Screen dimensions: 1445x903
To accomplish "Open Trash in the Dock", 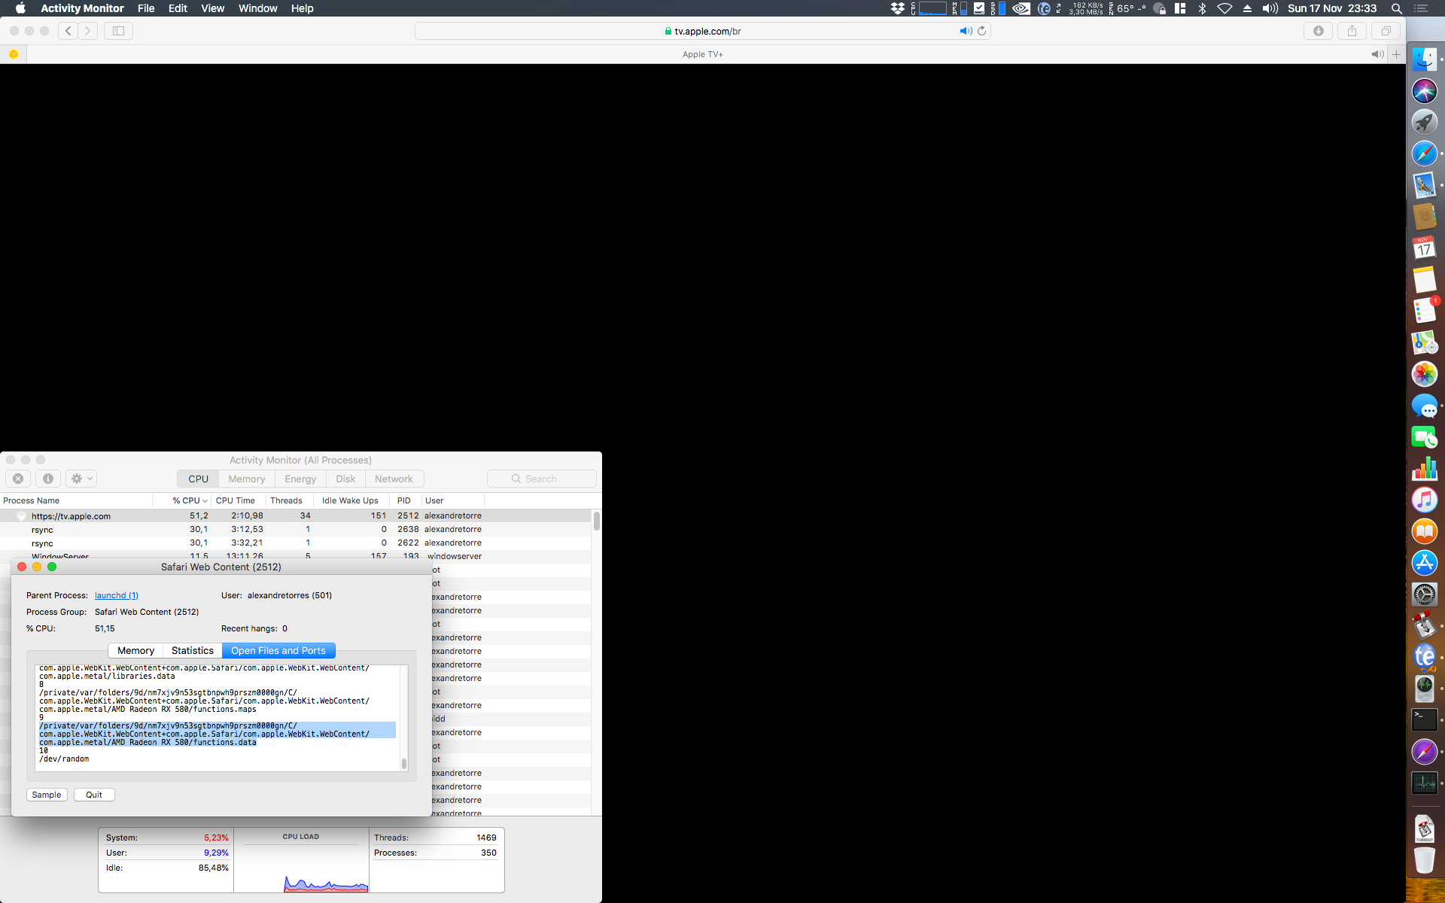I will pyautogui.click(x=1424, y=859).
